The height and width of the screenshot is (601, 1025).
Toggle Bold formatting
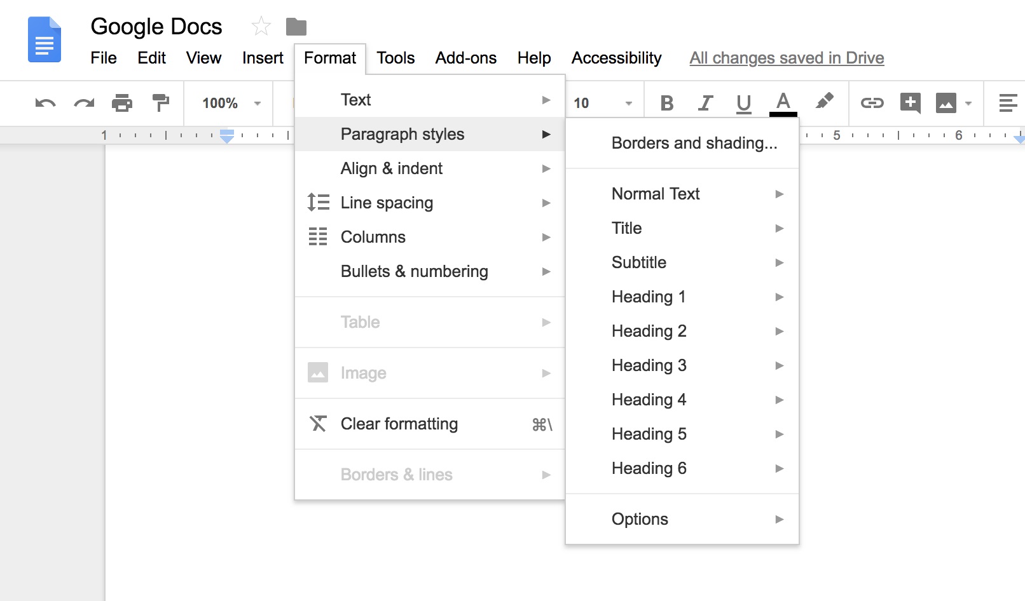[666, 102]
